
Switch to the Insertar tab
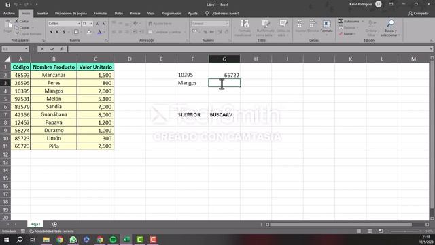click(x=42, y=13)
